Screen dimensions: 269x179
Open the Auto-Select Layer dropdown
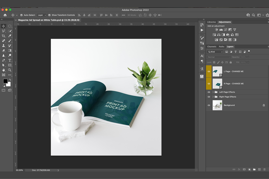tap(42, 15)
